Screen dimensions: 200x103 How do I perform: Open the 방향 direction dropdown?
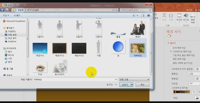coord(197,78)
